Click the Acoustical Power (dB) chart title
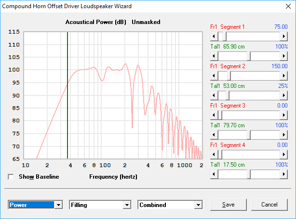The height and width of the screenshot is (219, 296). (x=96, y=22)
